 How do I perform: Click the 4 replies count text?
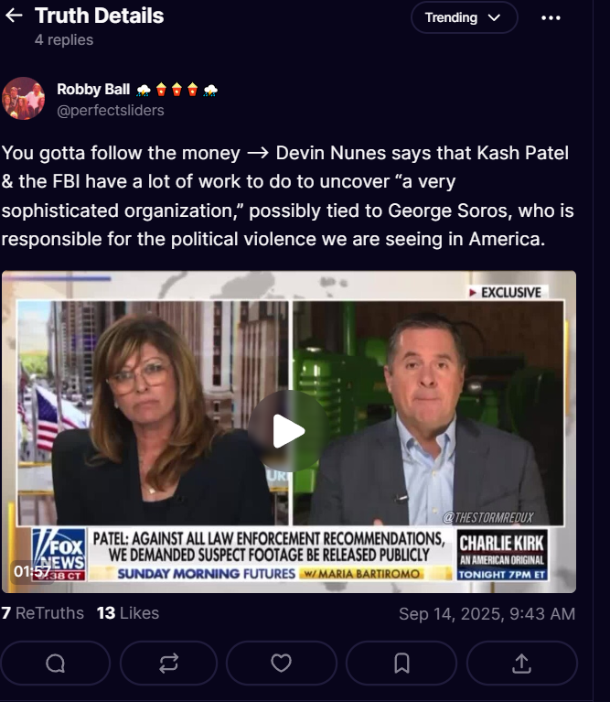64,40
